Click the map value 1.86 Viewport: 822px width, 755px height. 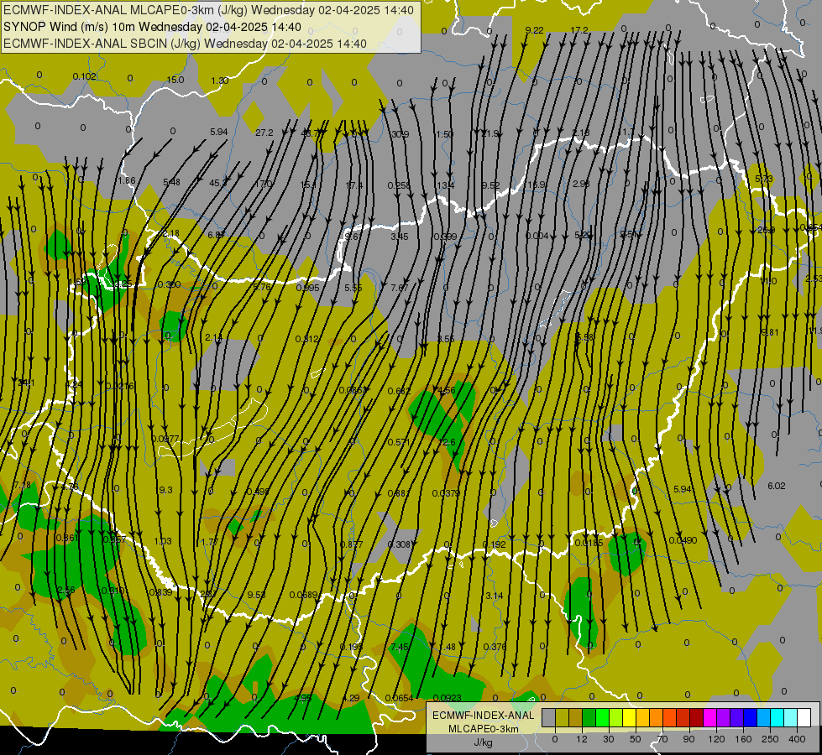[126, 180]
